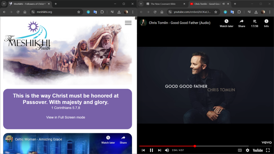Go to the previous playlist video

click(143, 150)
